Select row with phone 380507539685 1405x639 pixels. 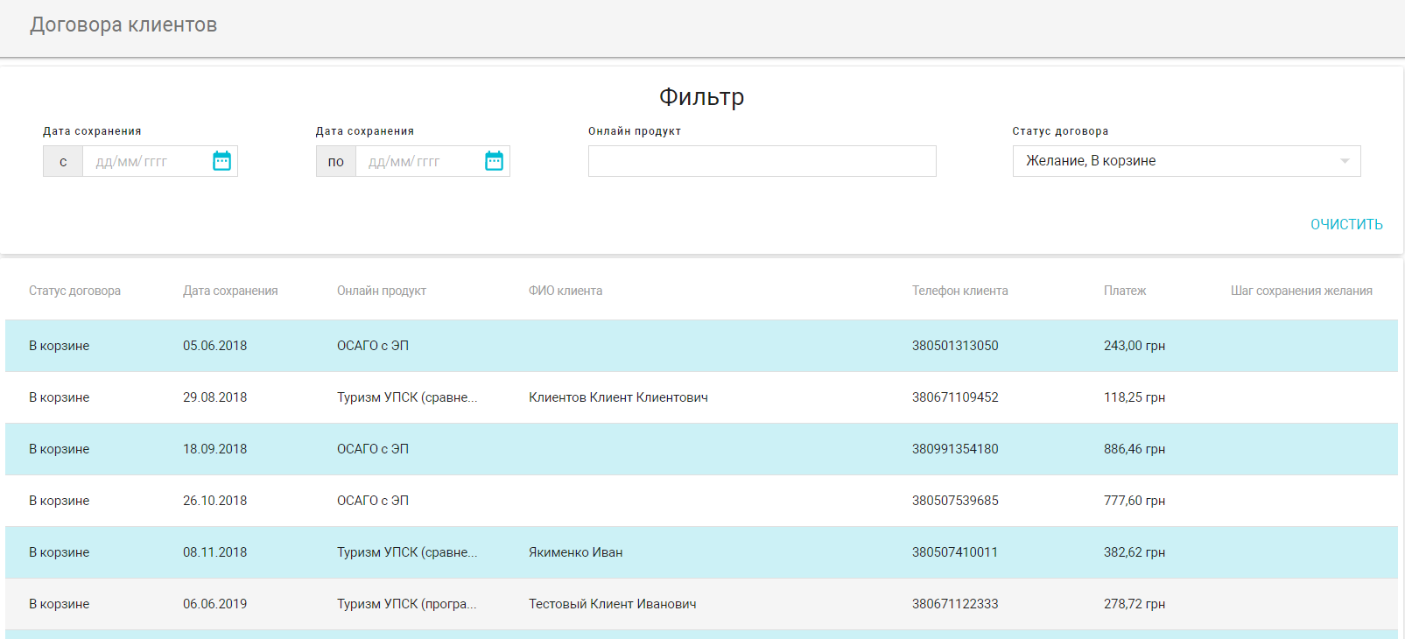click(x=955, y=501)
